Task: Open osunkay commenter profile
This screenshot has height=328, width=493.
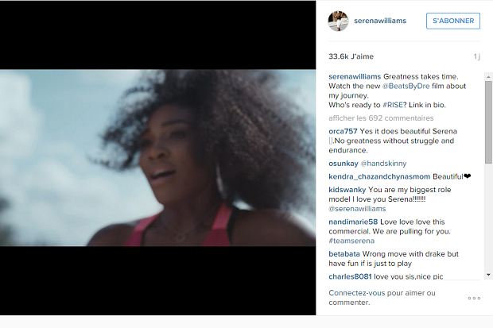Action: [344, 164]
